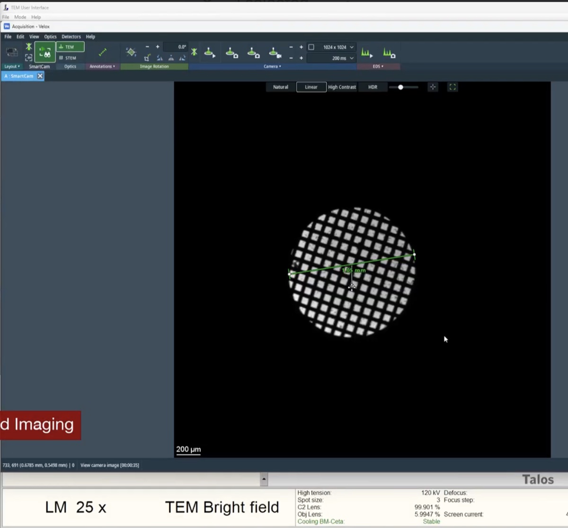
Task: Click the View camera image status text
Action: (110, 465)
